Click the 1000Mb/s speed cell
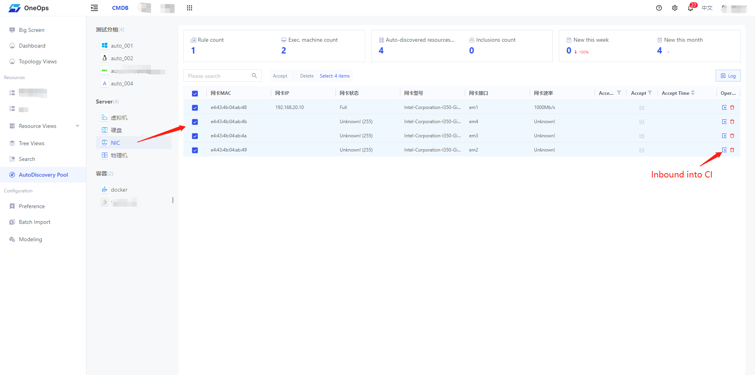755x375 pixels. coord(544,107)
